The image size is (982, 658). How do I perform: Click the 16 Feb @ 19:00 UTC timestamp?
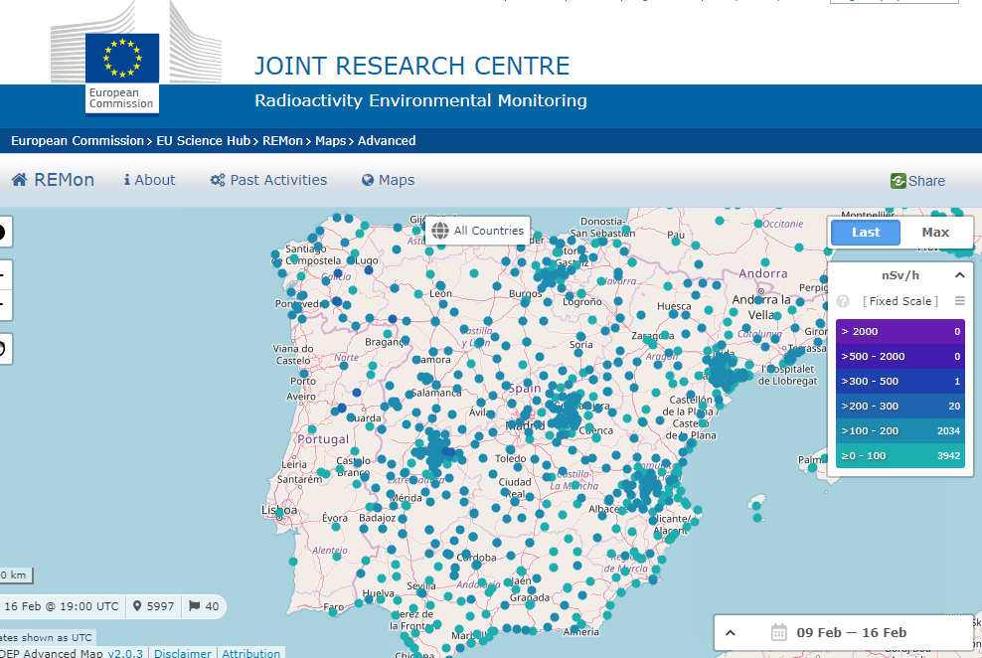coord(61,606)
